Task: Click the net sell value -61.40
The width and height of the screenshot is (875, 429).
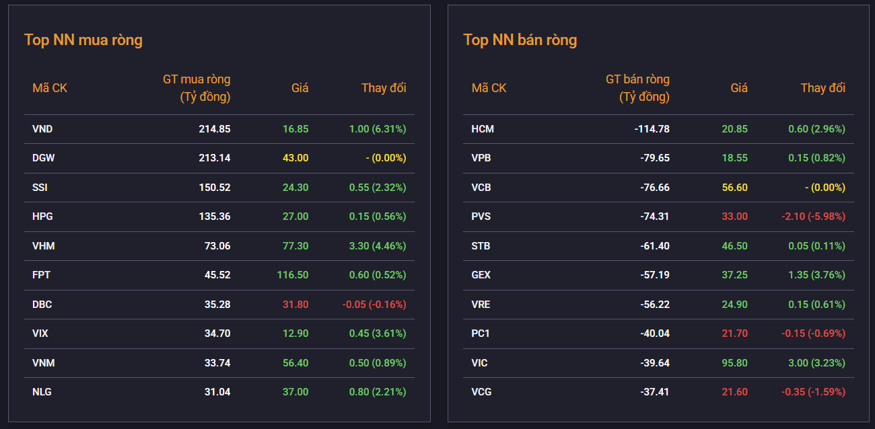Action: (655, 246)
